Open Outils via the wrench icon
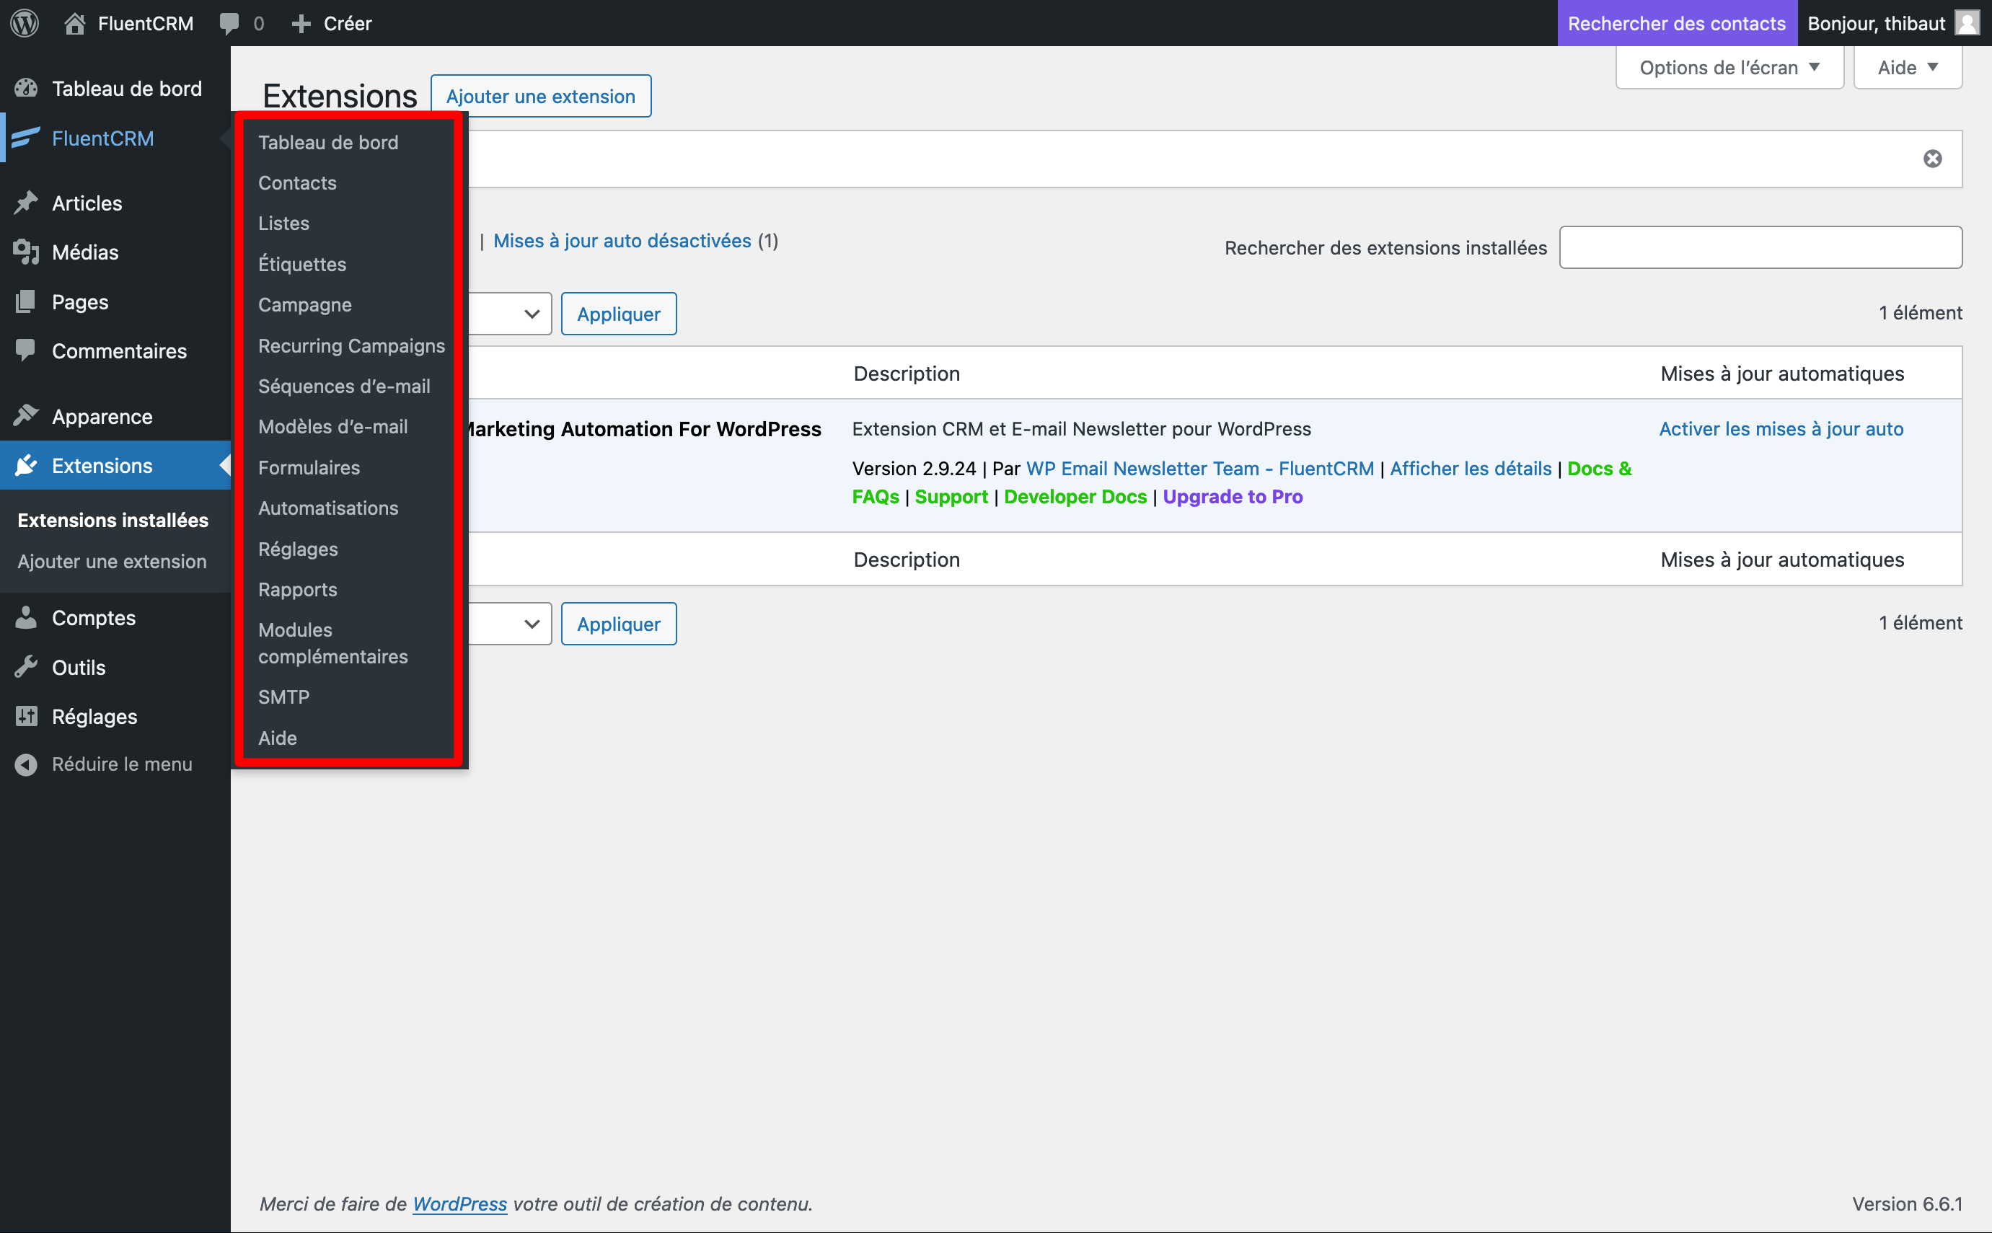This screenshot has width=1992, height=1233. [x=26, y=667]
